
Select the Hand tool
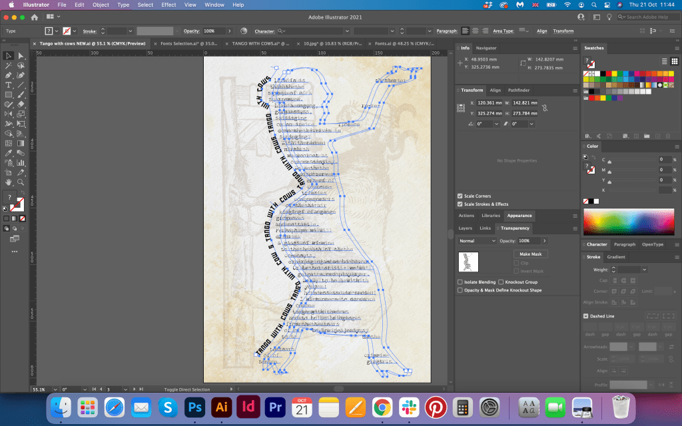(x=9, y=182)
